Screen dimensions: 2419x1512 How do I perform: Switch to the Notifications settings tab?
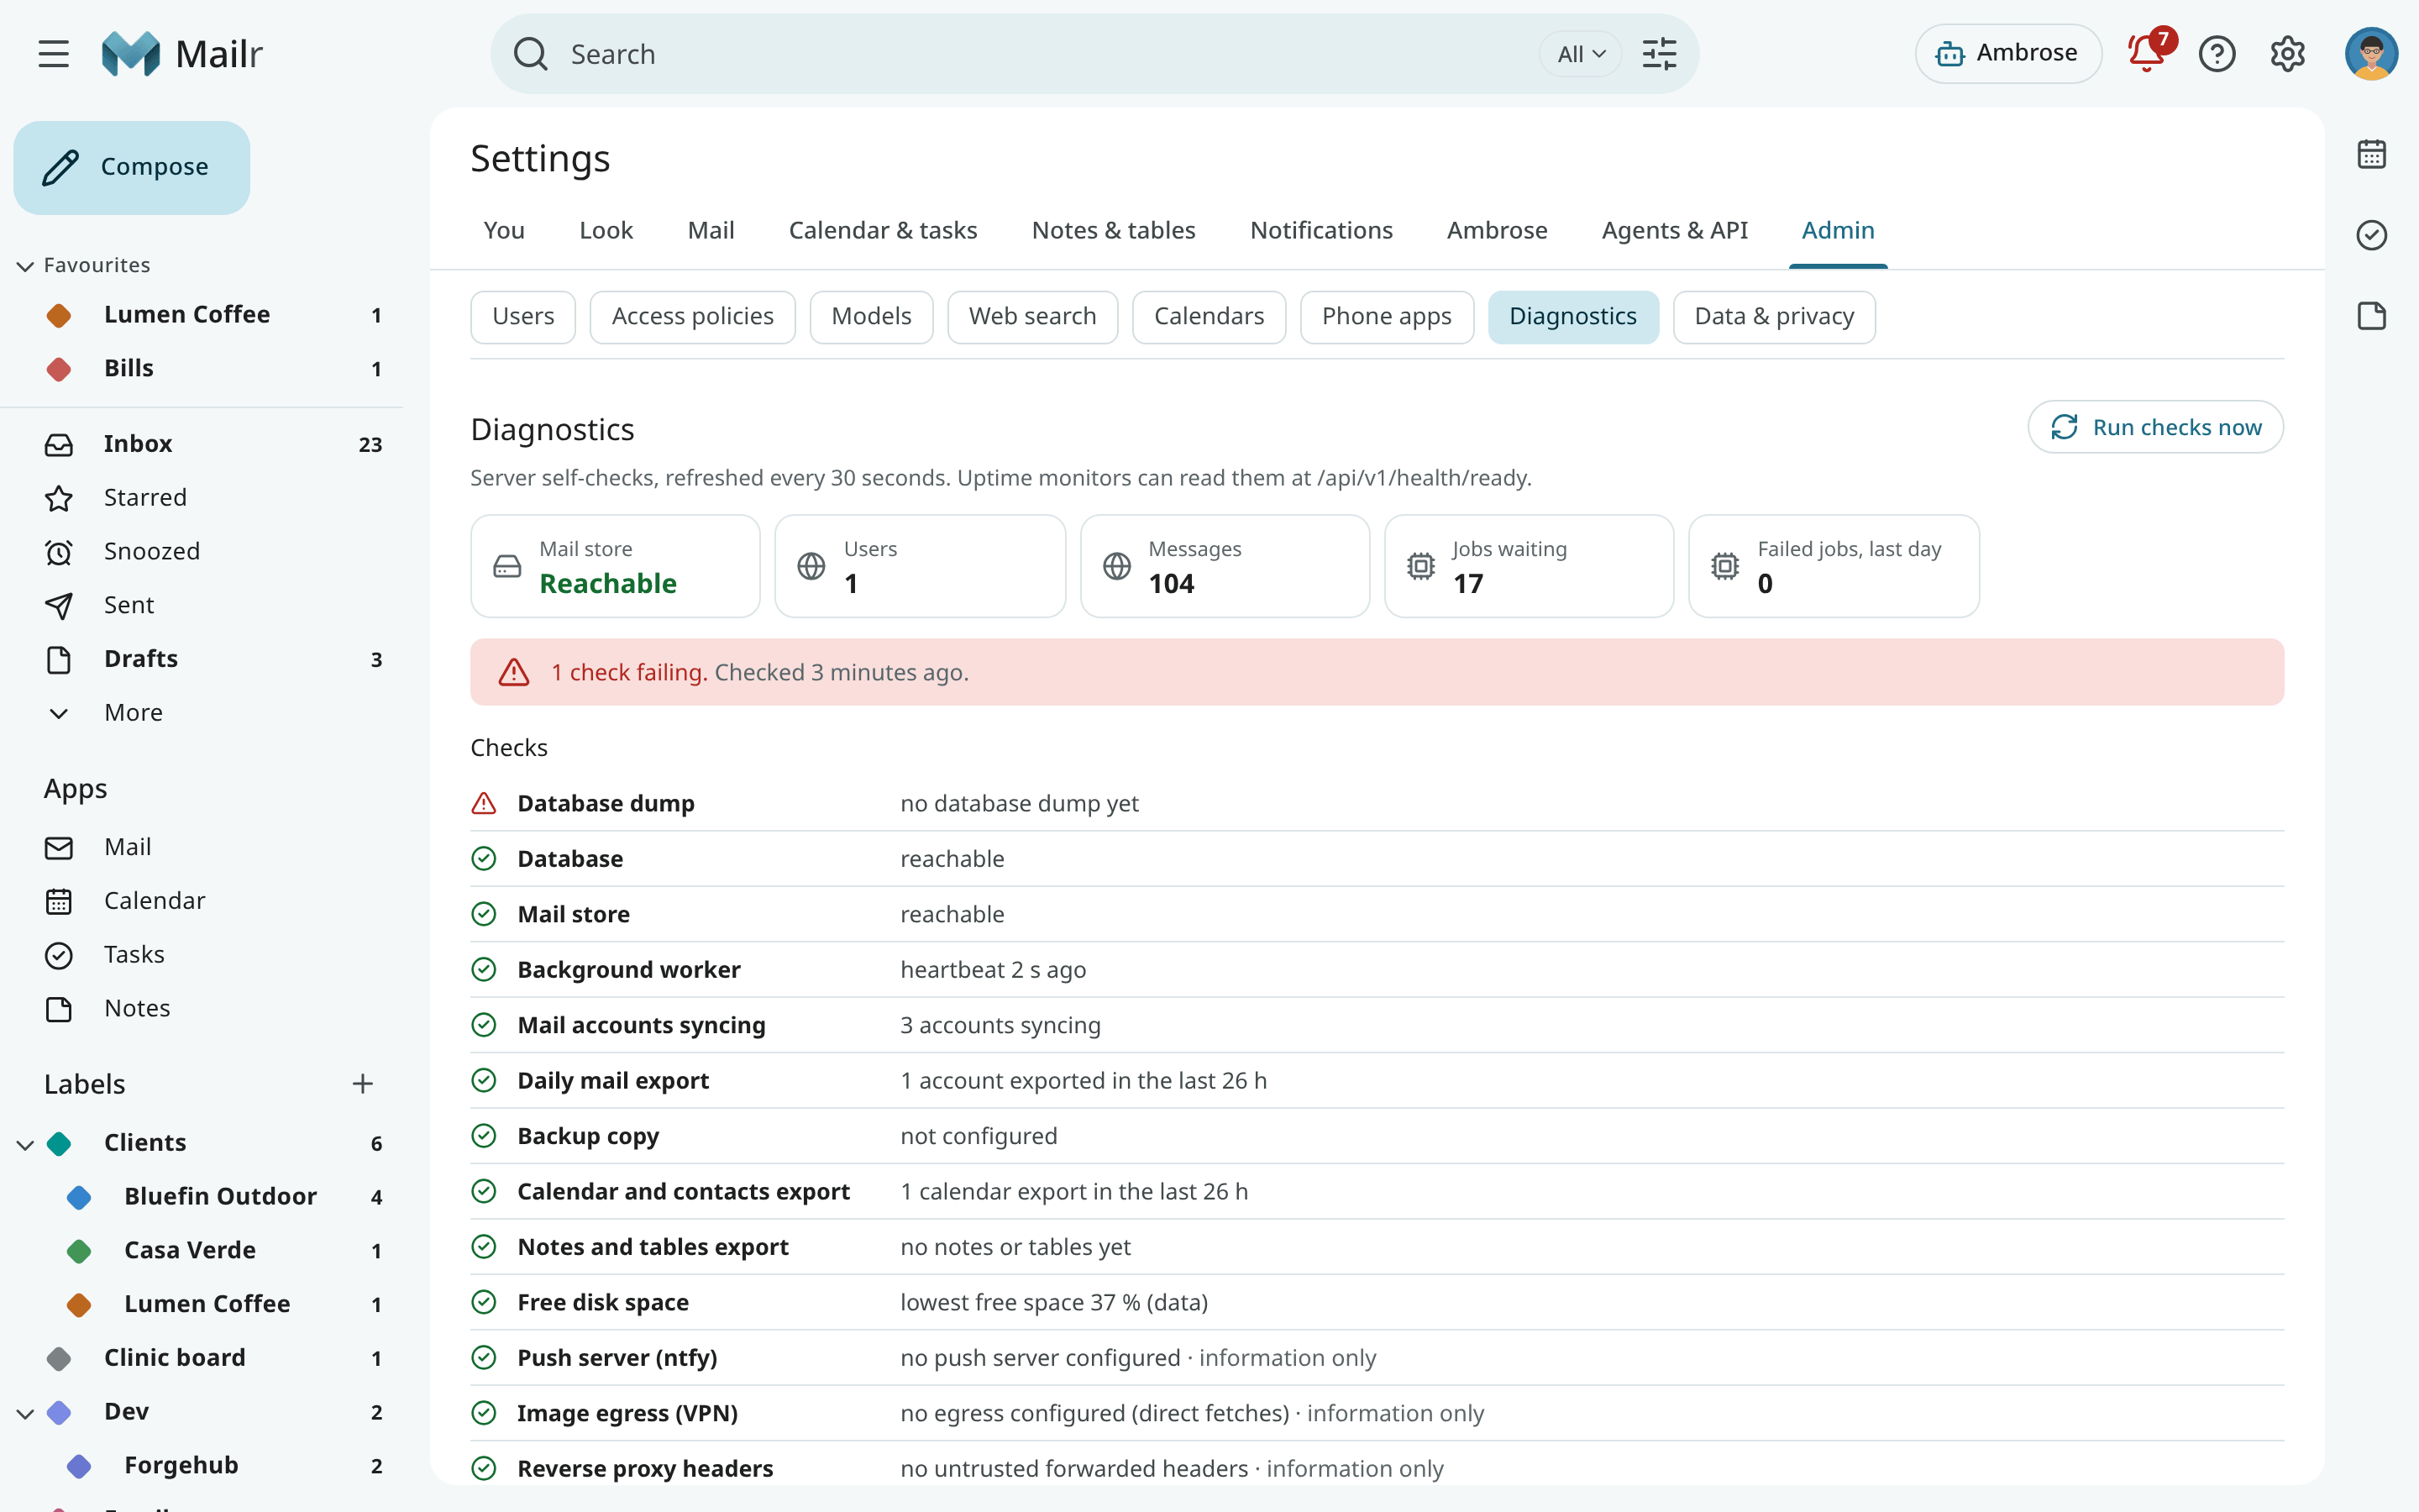click(x=1321, y=230)
